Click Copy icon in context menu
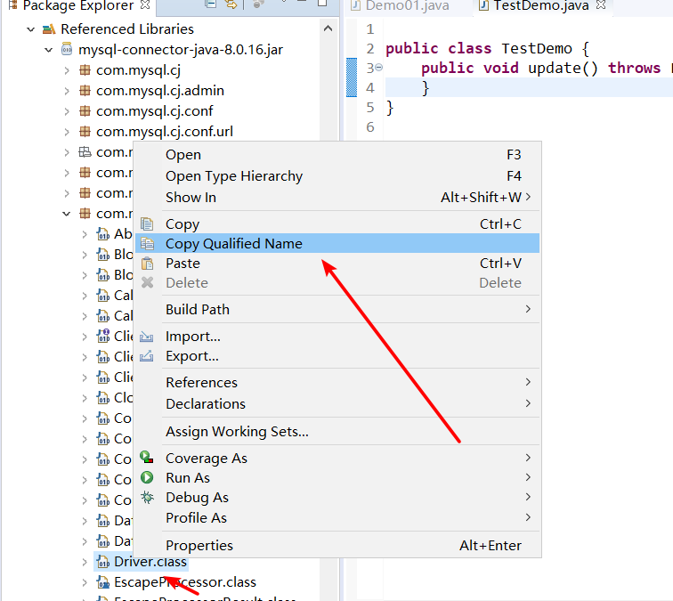673x601 pixels. pos(147,224)
